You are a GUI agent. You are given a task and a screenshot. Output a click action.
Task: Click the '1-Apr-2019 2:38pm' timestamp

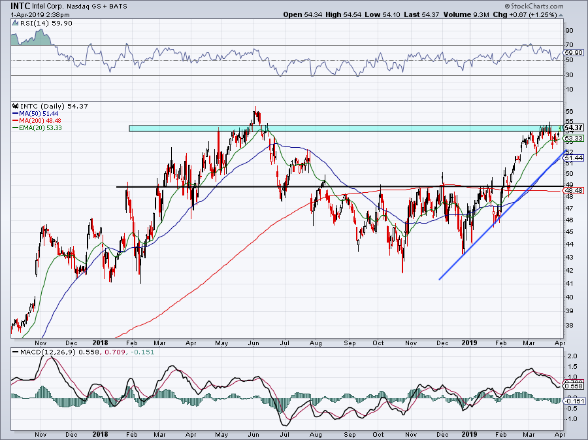coord(40,15)
